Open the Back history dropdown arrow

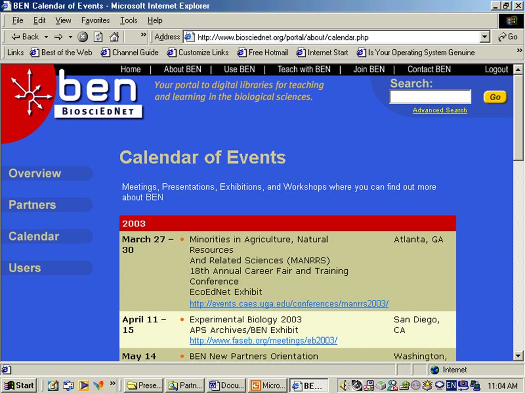46,37
